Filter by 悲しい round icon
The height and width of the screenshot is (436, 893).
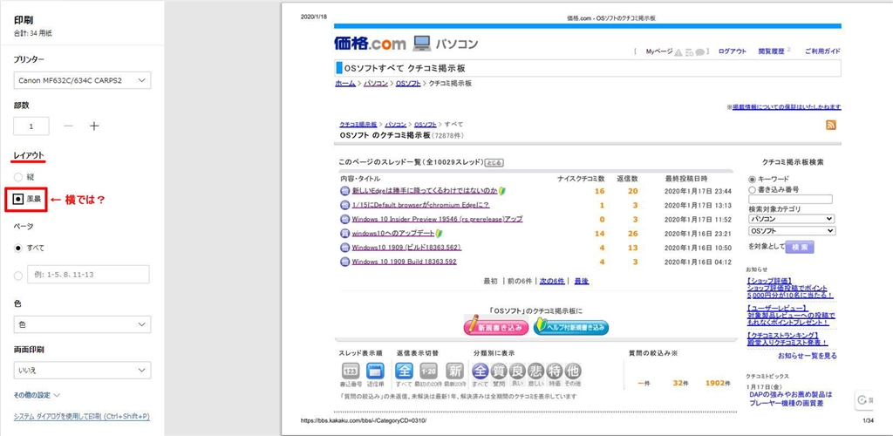(x=536, y=371)
